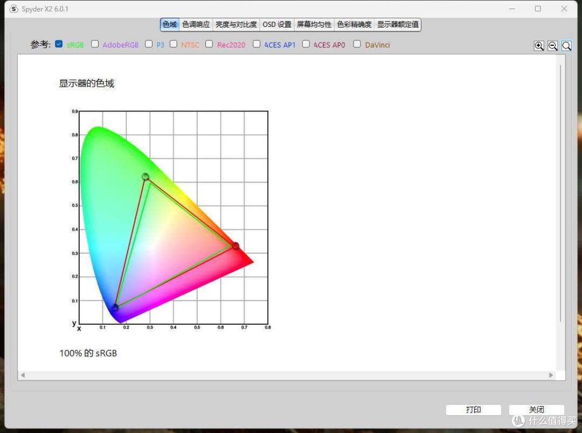Click the 关闭 button
Screen dimensions: 582x433
click(536, 410)
